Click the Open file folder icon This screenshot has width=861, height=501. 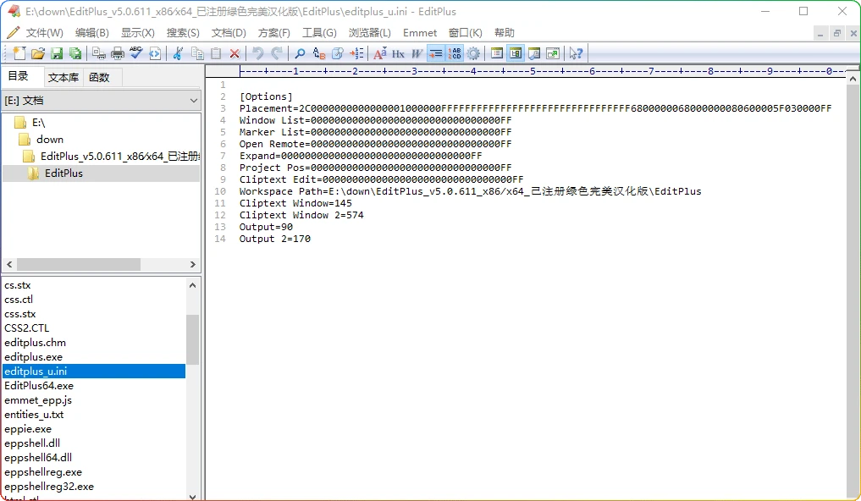tap(38, 53)
